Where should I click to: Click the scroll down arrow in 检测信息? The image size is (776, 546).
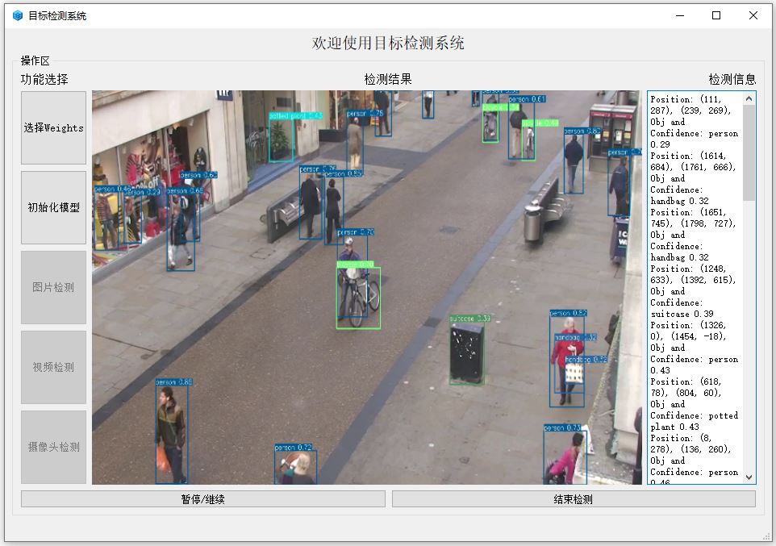(749, 477)
